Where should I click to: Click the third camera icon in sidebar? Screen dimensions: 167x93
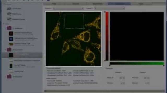click(x=9, y=19)
